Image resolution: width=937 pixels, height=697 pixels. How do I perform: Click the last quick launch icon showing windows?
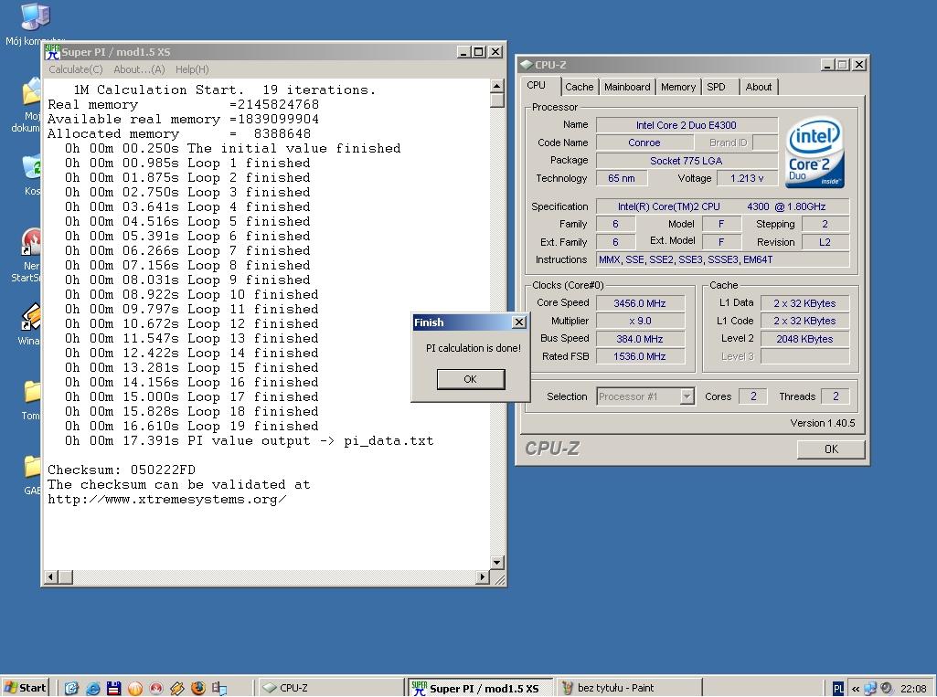point(219,688)
